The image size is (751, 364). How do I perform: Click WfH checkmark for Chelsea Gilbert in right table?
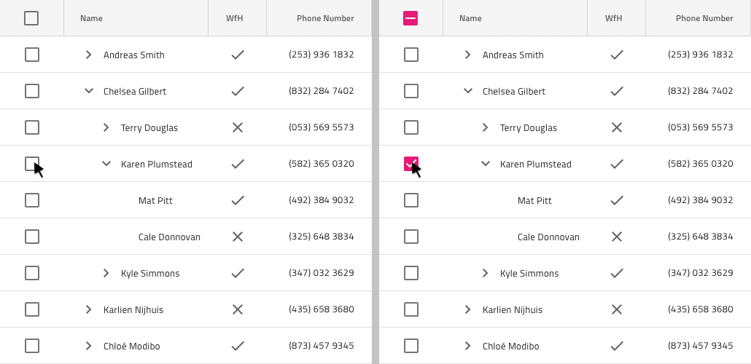click(616, 91)
